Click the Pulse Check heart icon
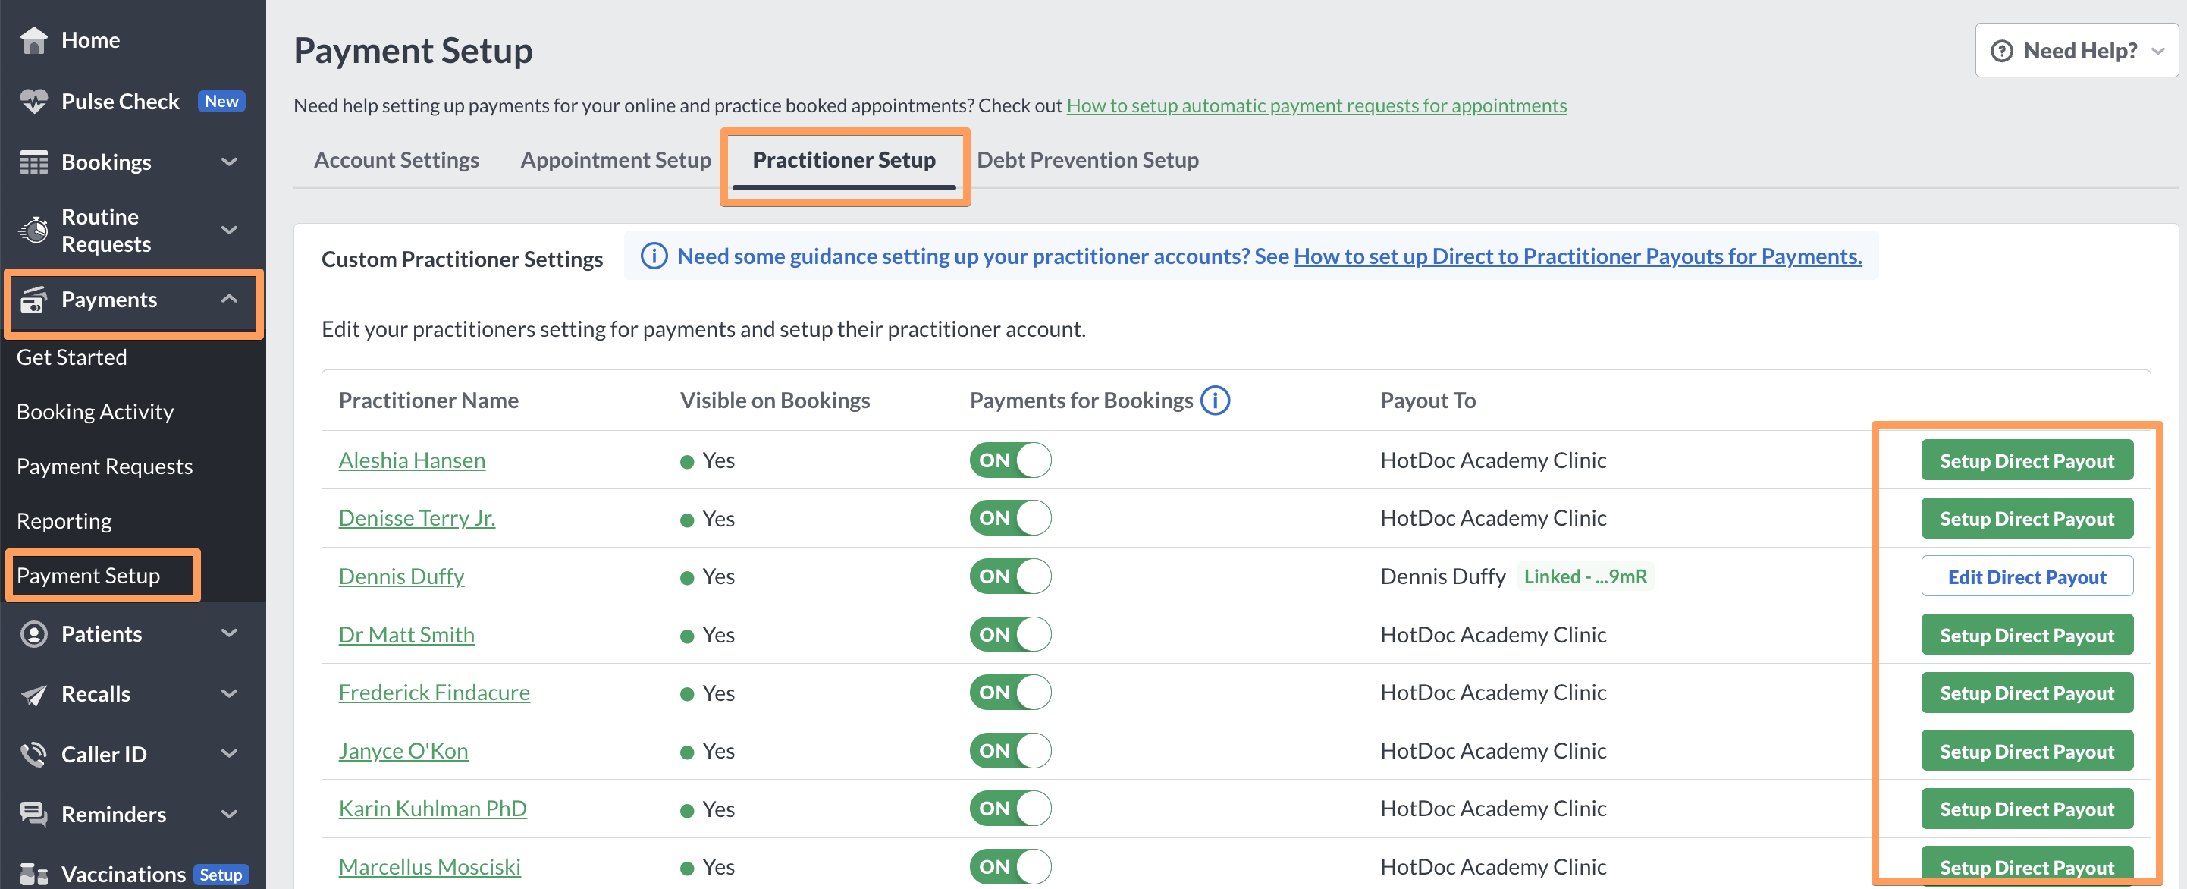Viewport: 2187px width, 889px height. (x=34, y=101)
